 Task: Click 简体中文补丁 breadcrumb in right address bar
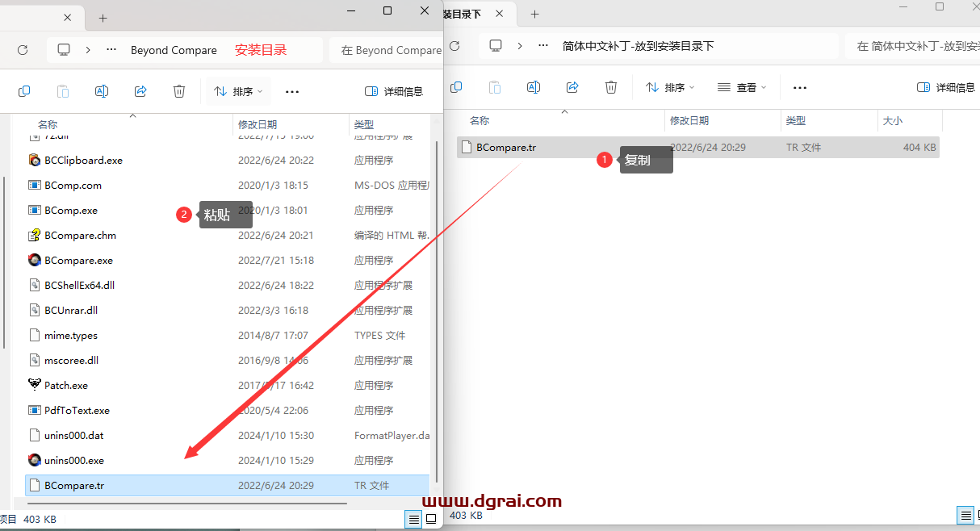click(x=639, y=46)
